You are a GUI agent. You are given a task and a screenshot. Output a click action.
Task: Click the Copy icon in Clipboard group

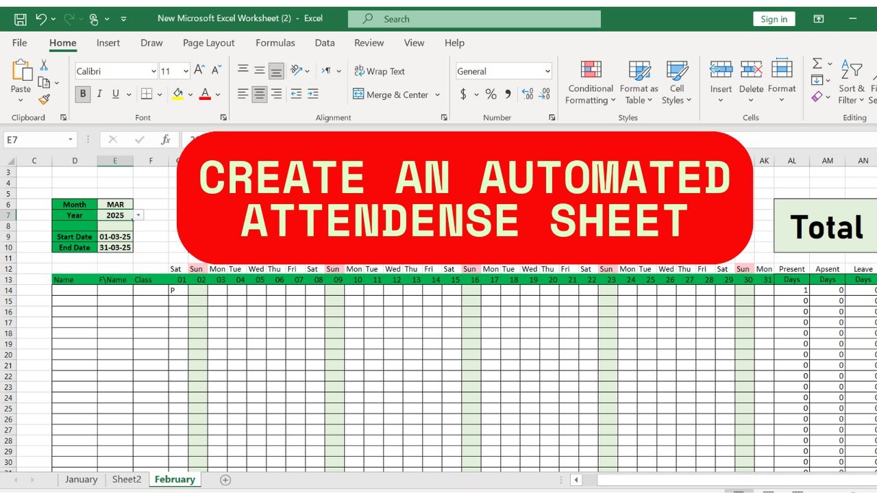(x=44, y=83)
